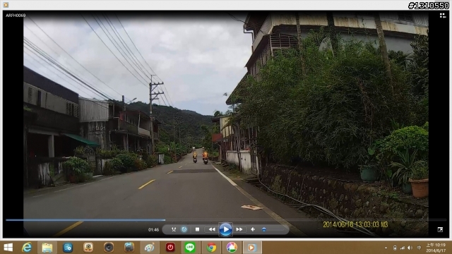Click the video seek progress bar
Viewport: 452px width, 254px height.
tap(226, 220)
